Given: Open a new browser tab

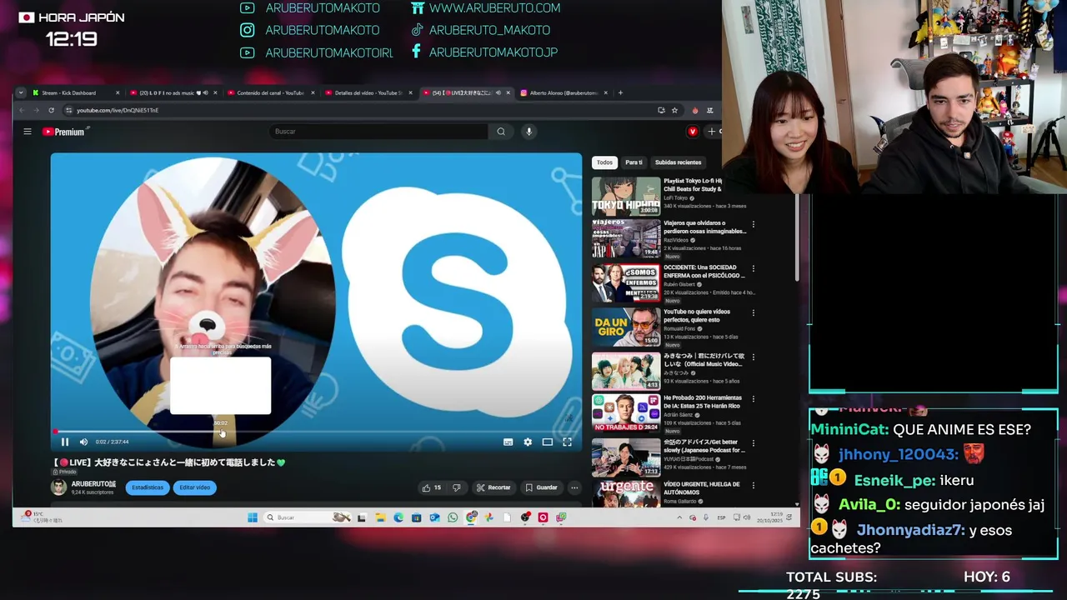Looking at the screenshot, I should point(620,92).
